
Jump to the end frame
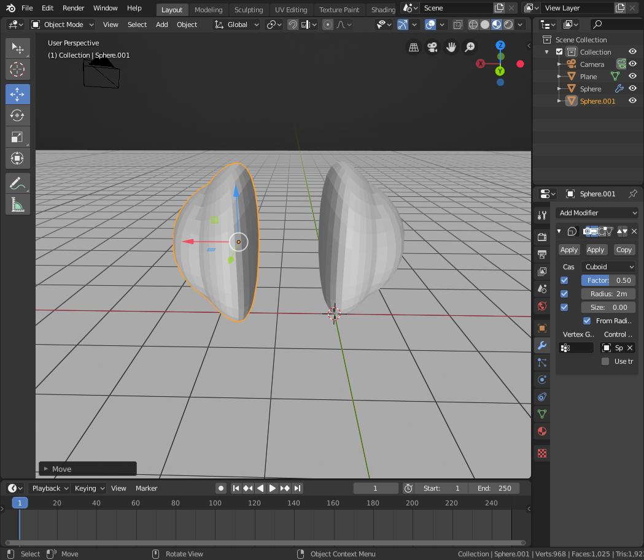click(x=298, y=488)
